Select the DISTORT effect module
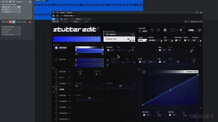 63,72
